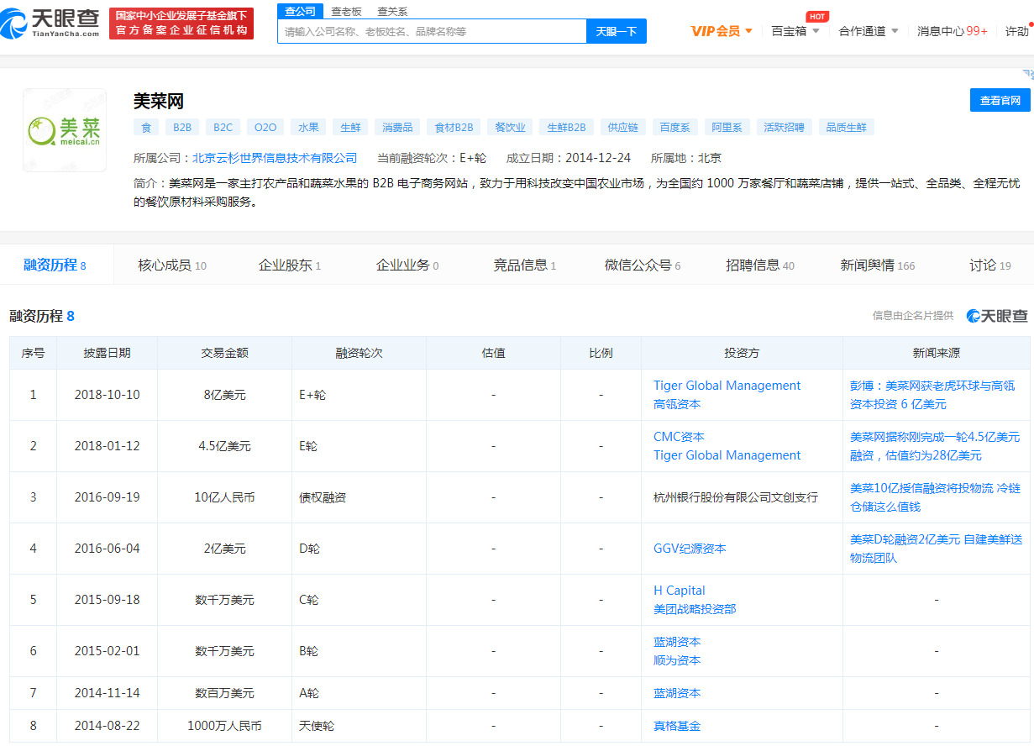Image resolution: width=1034 pixels, height=746 pixels.
Task: Click the 天眼查 logo beside 信息由企名片提供
Action: [997, 316]
